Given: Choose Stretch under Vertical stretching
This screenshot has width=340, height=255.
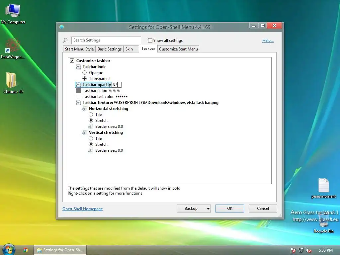Looking at the screenshot, I should pyautogui.click(x=91, y=144).
